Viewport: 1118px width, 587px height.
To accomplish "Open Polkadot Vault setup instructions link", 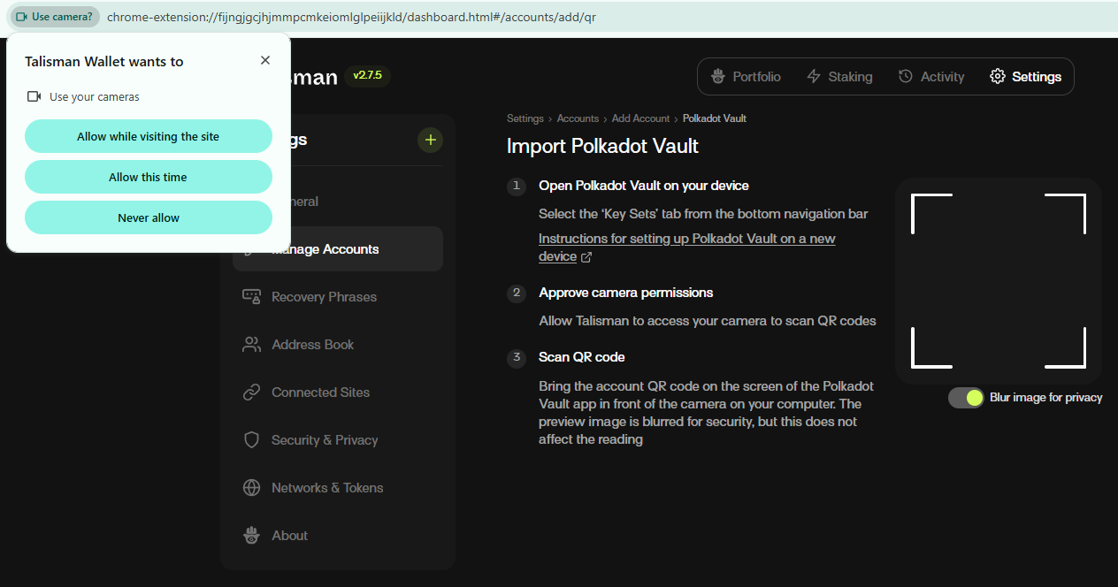I will tap(686, 248).
